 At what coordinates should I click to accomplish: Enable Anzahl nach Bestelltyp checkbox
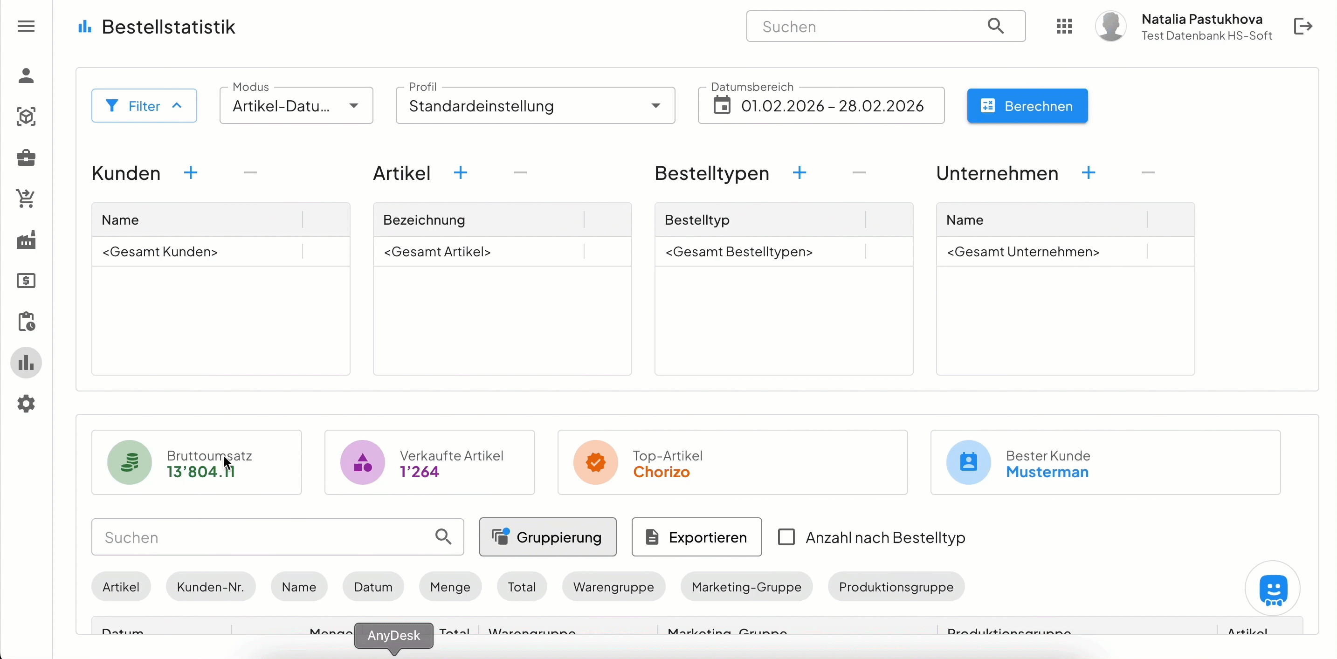(786, 536)
